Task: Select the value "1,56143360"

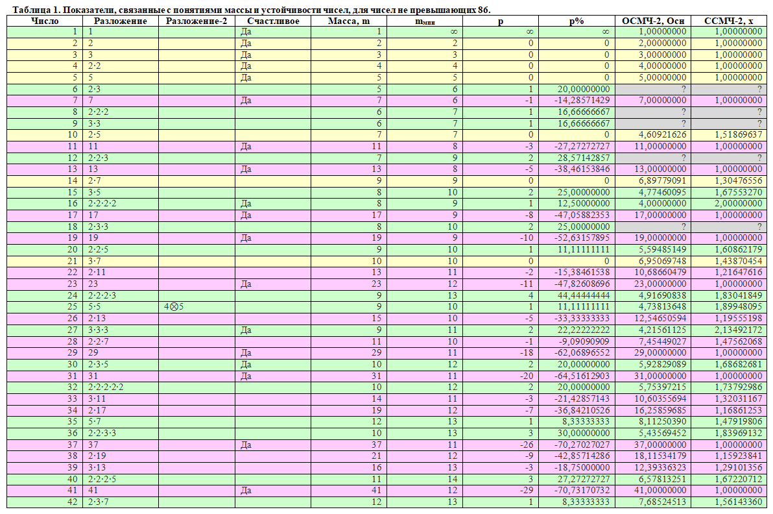Action: pyautogui.click(x=739, y=502)
